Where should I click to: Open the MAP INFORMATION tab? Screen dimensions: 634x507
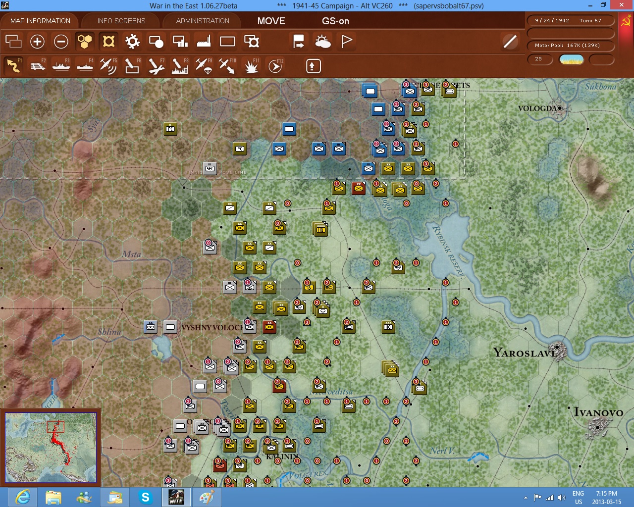(x=40, y=21)
